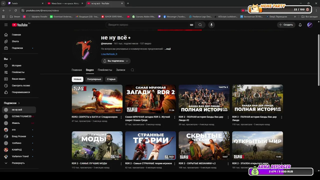Open thumbnail of СТРАННЫЕ ТЕОРИИ video

tap(150, 145)
